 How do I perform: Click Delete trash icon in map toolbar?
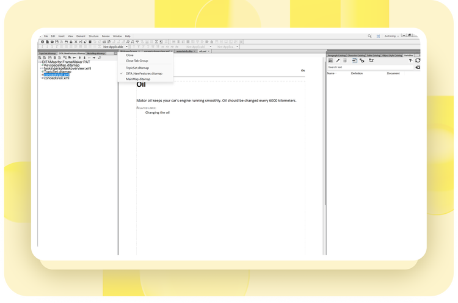(x=54, y=57)
